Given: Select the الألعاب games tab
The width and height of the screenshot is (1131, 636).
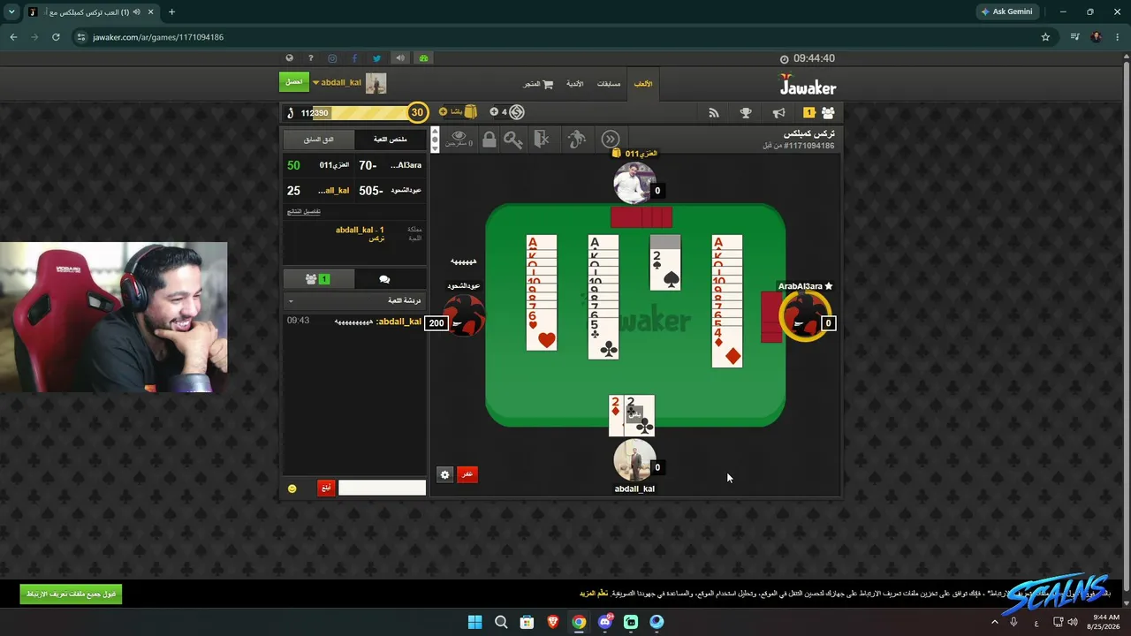Looking at the screenshot, I should click(x=643, y=84).
